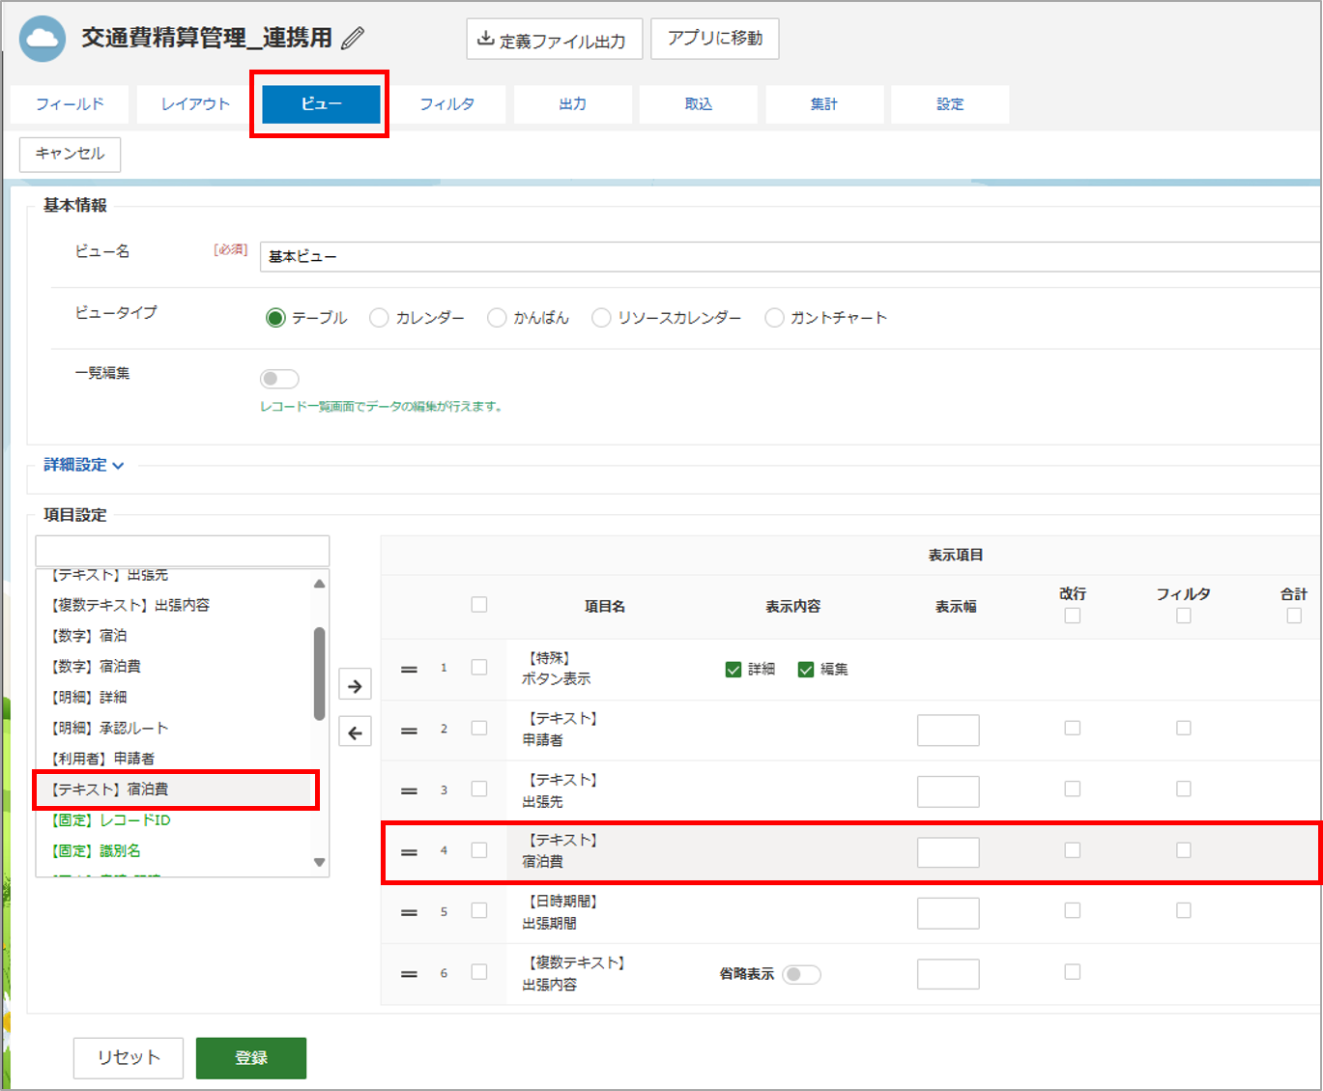The width and height of the screenshot is (1323, 1091).
Task: Check フィルタ checkbox for 出張期間 row
Action: coord(1184,910)
